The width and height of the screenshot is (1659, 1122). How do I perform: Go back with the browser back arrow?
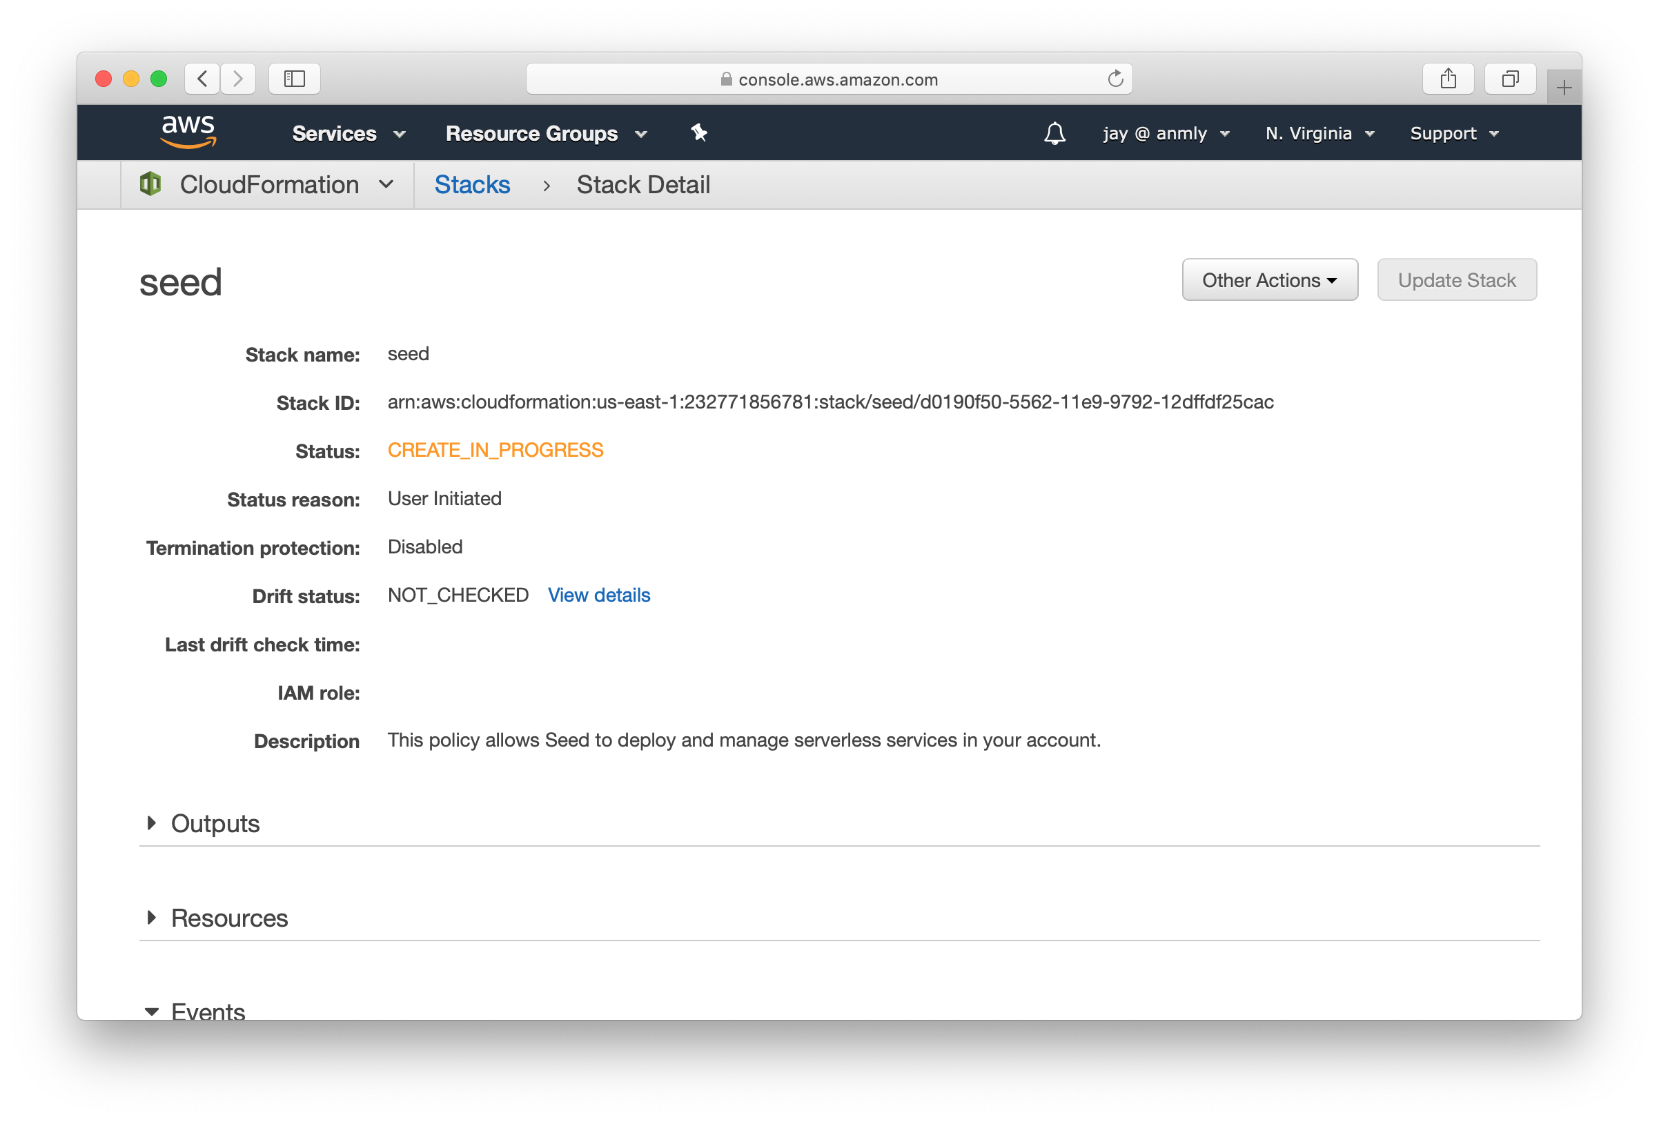click(x=203, y=79)
